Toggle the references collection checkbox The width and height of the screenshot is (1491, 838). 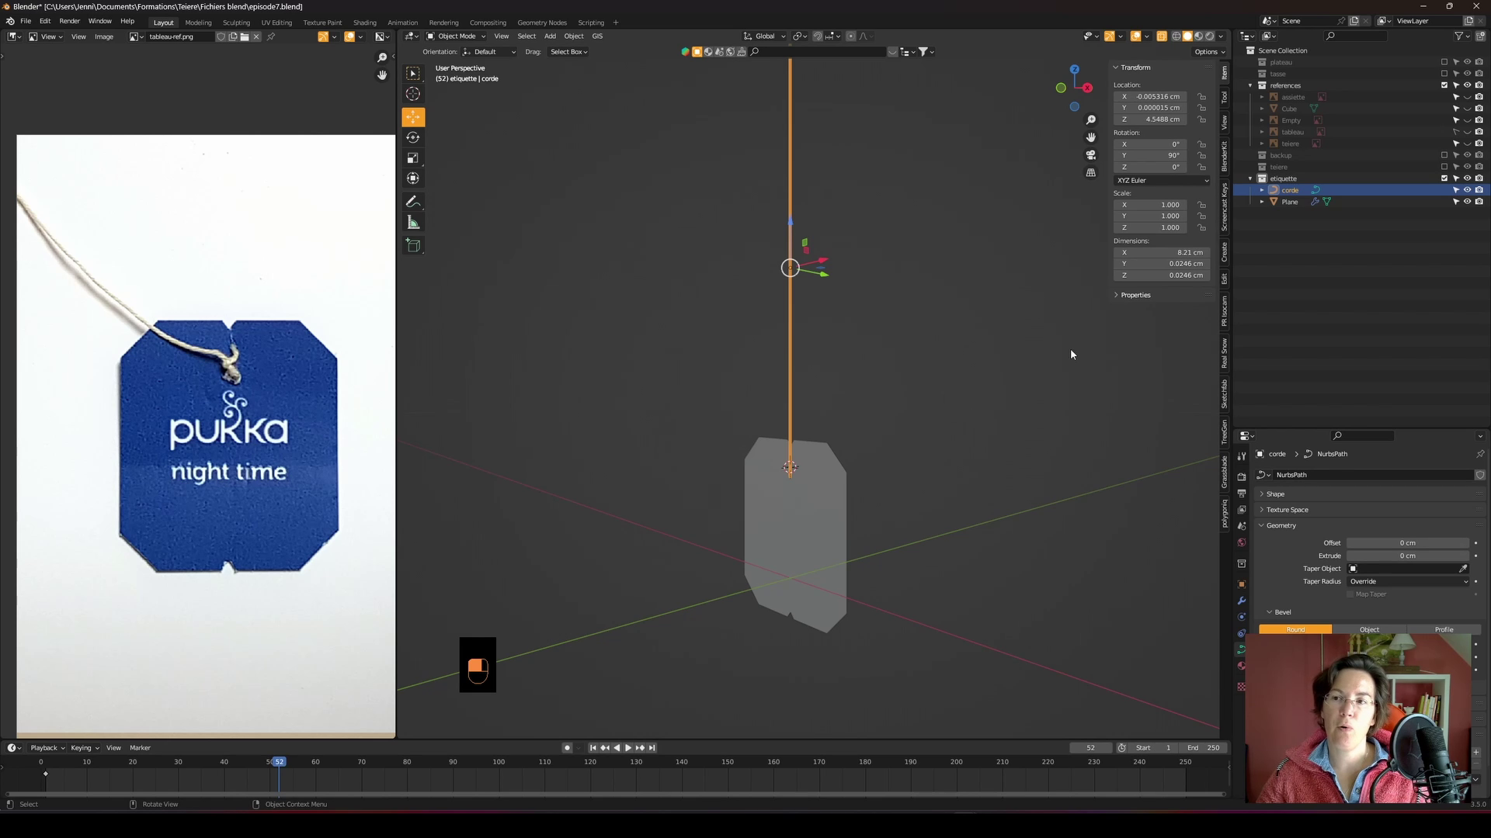(x=1444, y=85)
